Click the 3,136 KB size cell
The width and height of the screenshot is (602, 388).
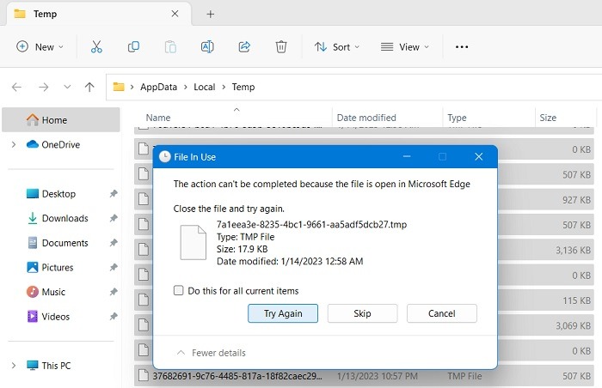pos(574,251)
